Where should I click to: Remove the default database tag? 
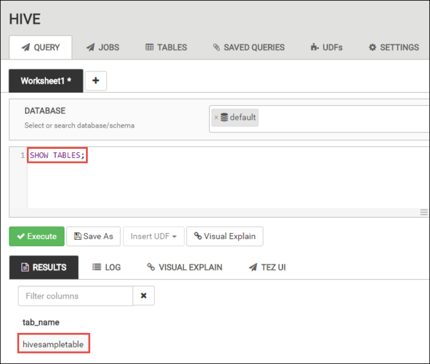coord(216,117)
